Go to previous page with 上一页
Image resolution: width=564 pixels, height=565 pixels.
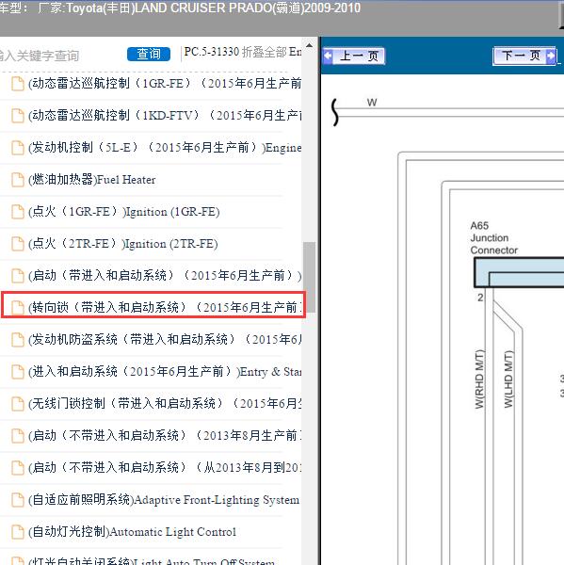pos(354,56)
